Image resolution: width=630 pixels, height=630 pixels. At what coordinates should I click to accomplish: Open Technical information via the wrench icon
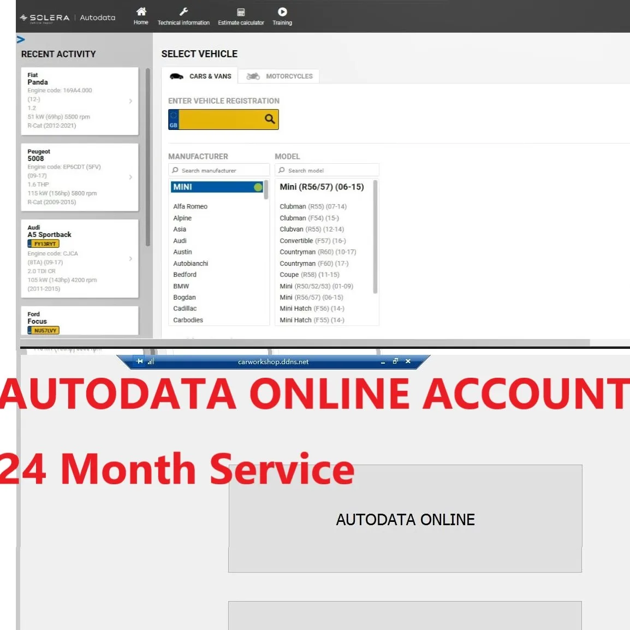(x=183, y=11)
